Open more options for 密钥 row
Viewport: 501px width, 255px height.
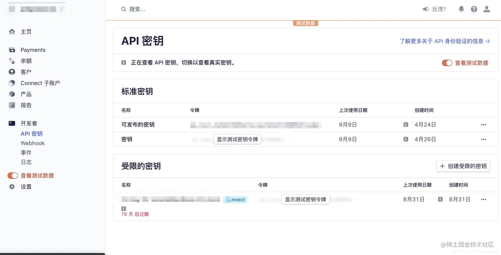click(x=483, y=139)
